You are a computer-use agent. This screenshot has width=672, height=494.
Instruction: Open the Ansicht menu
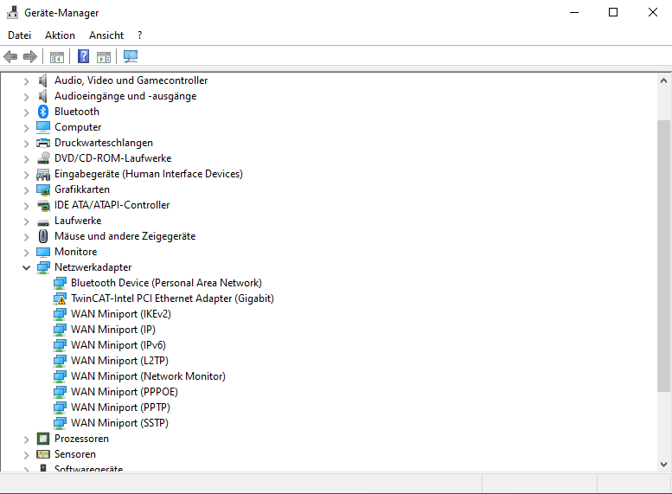pos(106,35)
